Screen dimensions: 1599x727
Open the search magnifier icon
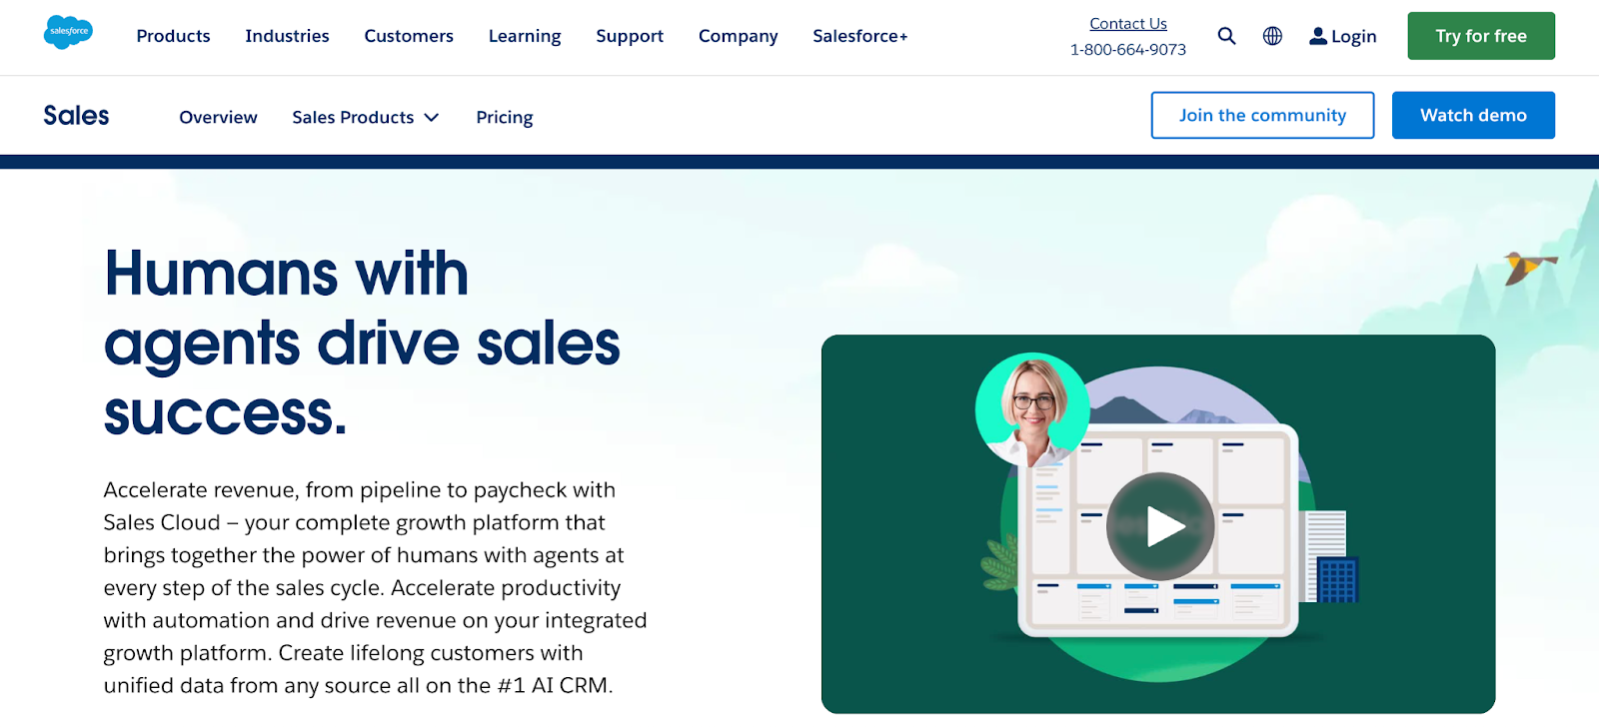[x=1226, y=36]
